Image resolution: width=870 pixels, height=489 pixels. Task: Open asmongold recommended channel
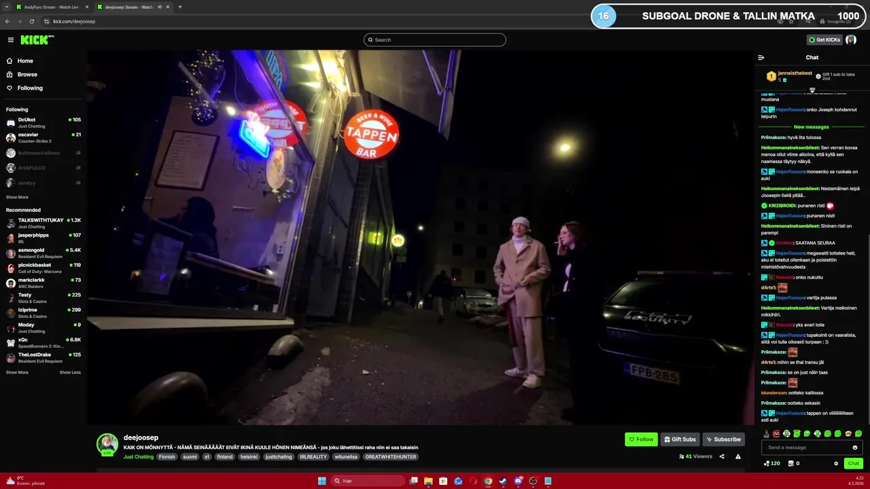(x=43, y=253)
